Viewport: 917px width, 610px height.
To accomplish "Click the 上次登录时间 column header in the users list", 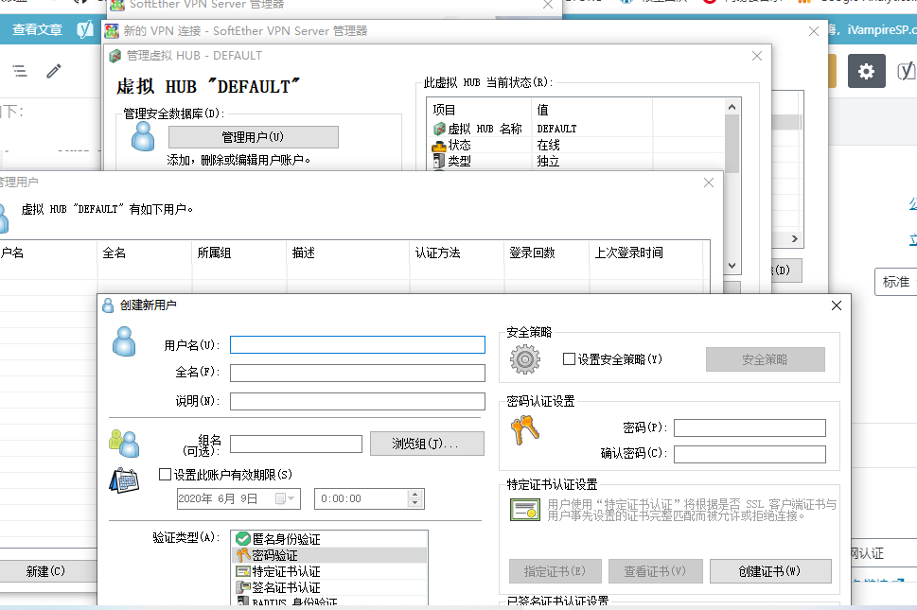I will coord(645,253).
